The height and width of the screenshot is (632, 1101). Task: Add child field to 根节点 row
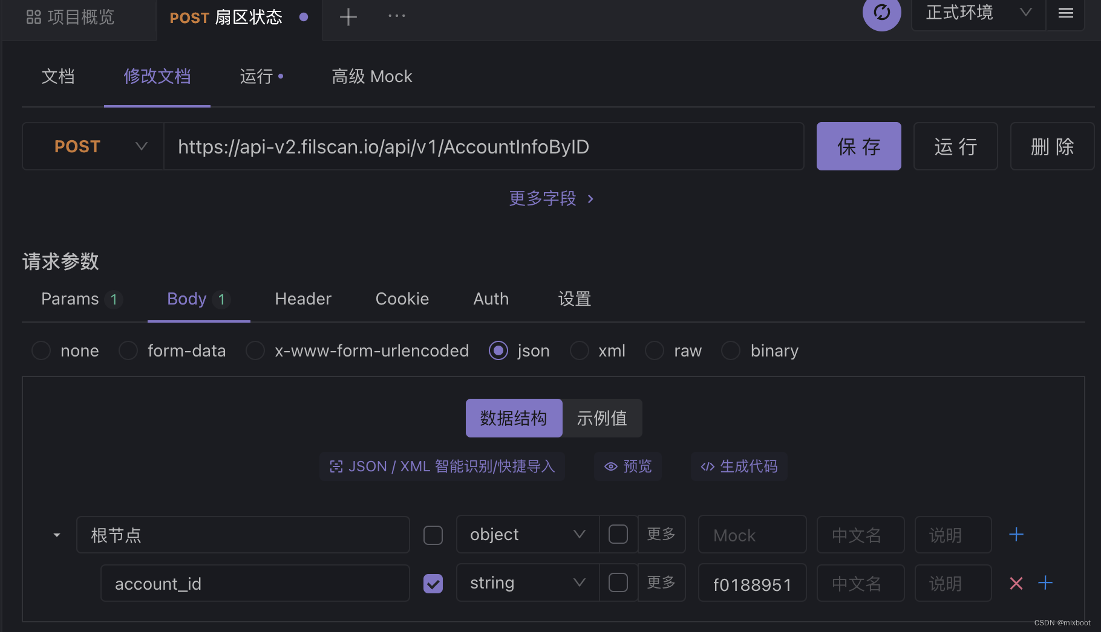1016,534
